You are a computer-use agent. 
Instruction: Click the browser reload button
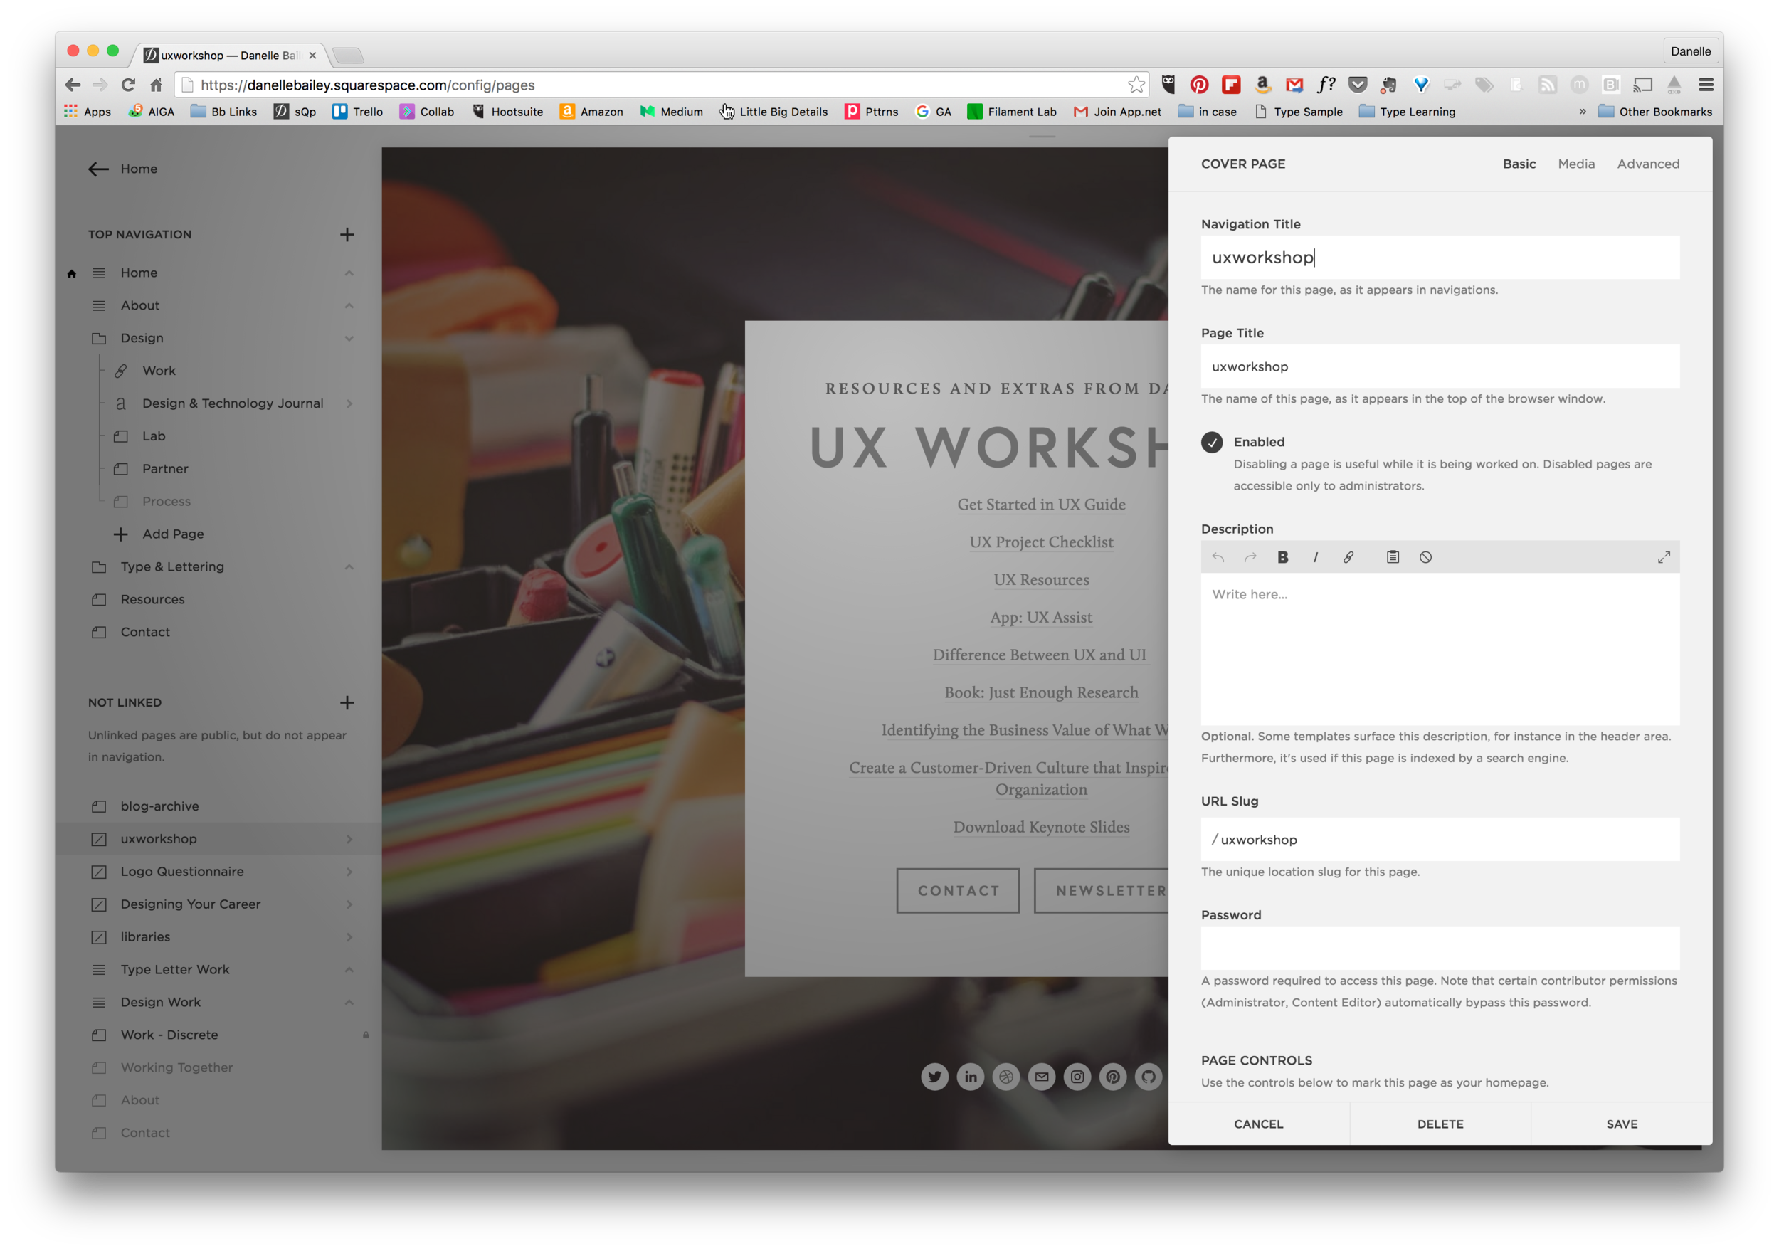tap(128, 85)
